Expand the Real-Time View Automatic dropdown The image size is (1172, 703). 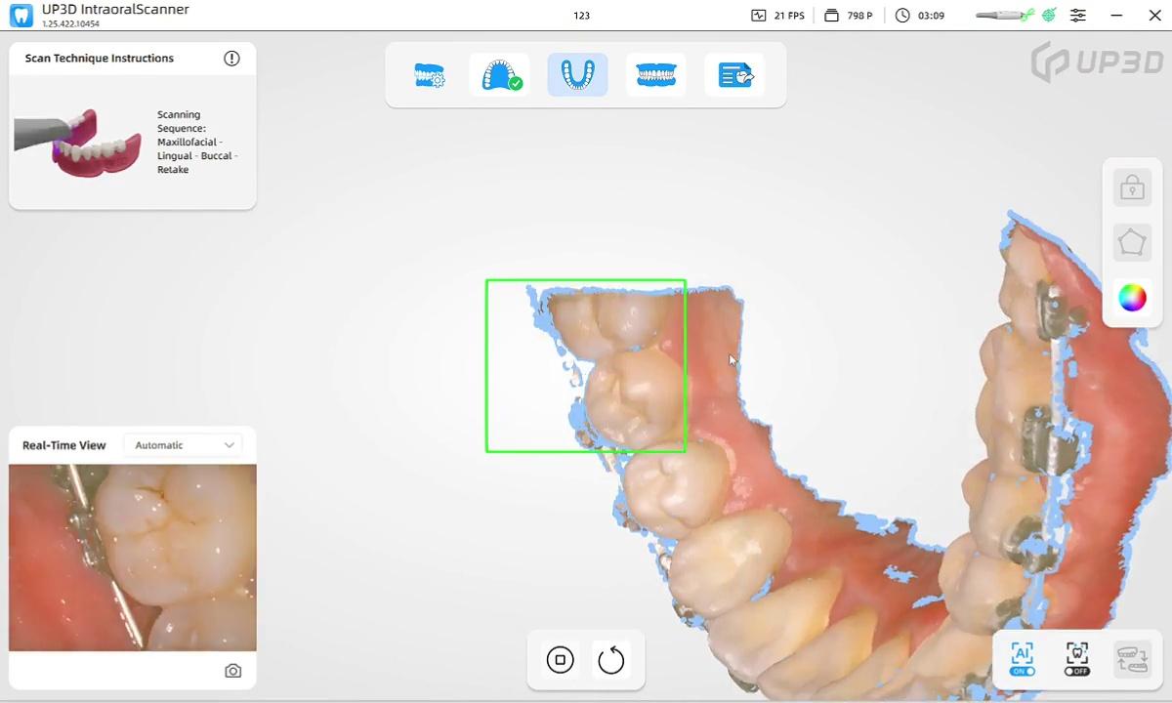pyautogui.click(x=184, y=445)
